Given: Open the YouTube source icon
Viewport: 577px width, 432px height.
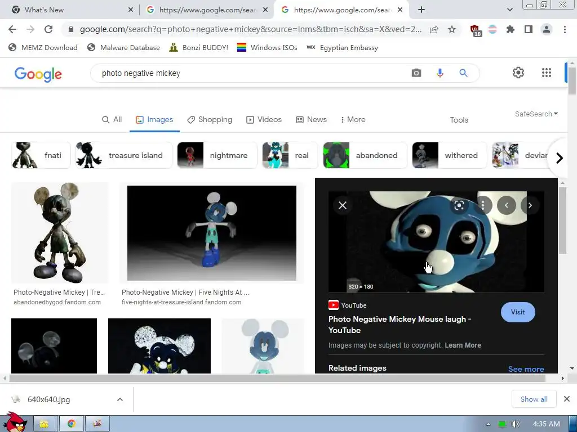Looking at the screenshot, I should click(334, 305).
